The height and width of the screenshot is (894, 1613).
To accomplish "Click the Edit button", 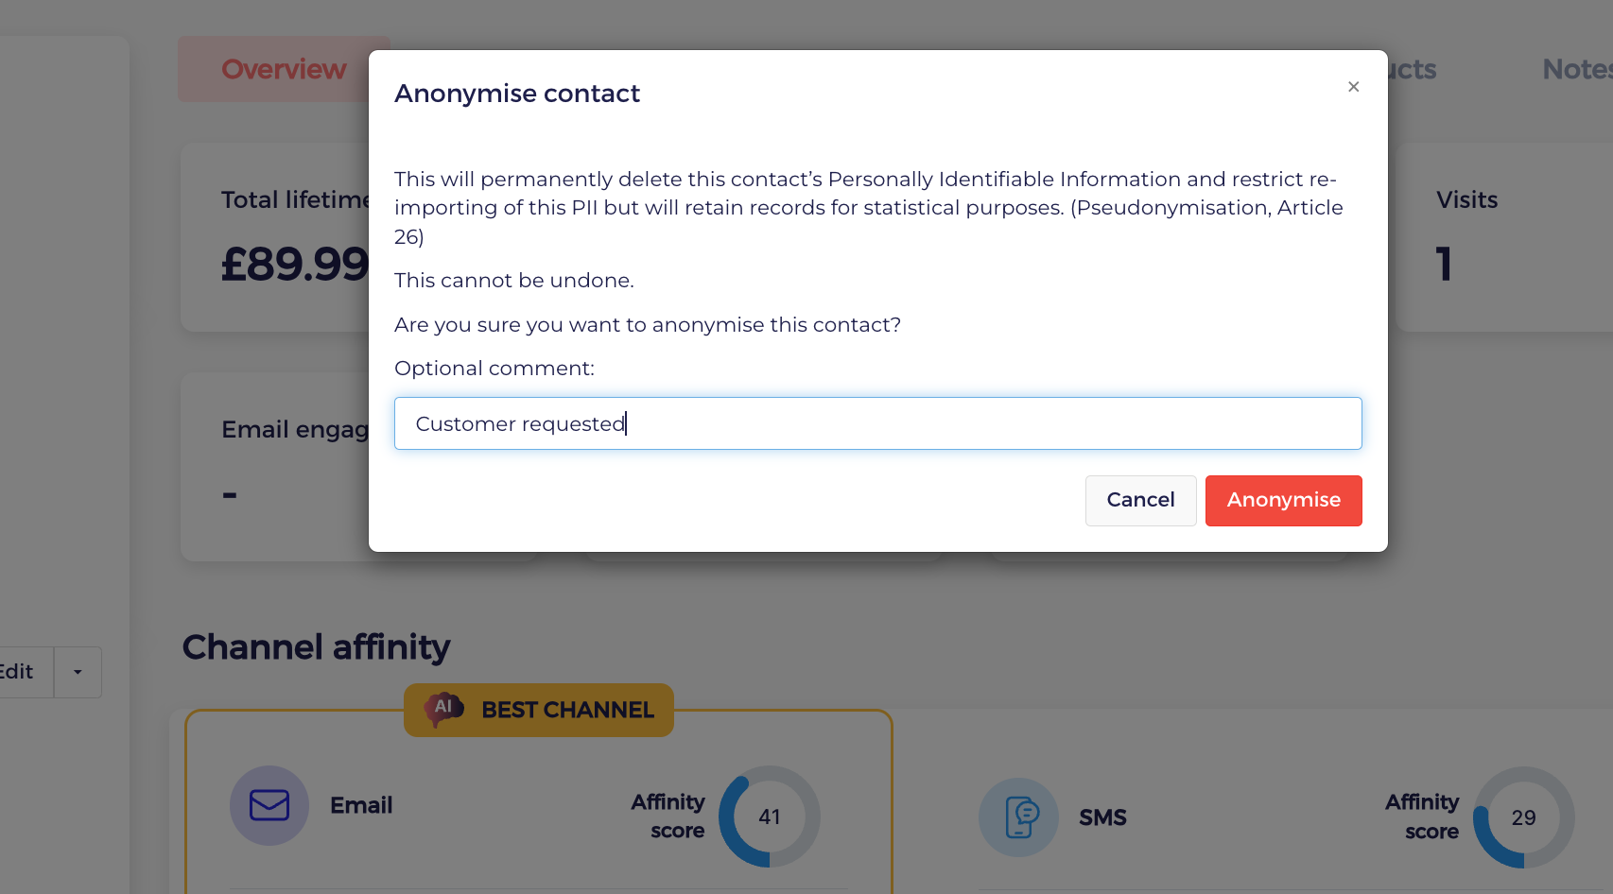I will click(x=19, y=672).
